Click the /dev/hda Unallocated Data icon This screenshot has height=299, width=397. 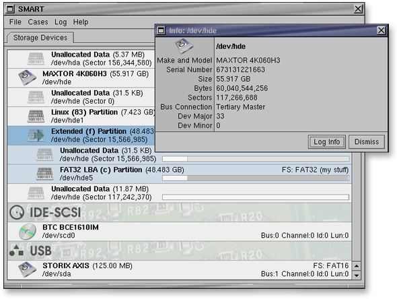pos(36,59)
